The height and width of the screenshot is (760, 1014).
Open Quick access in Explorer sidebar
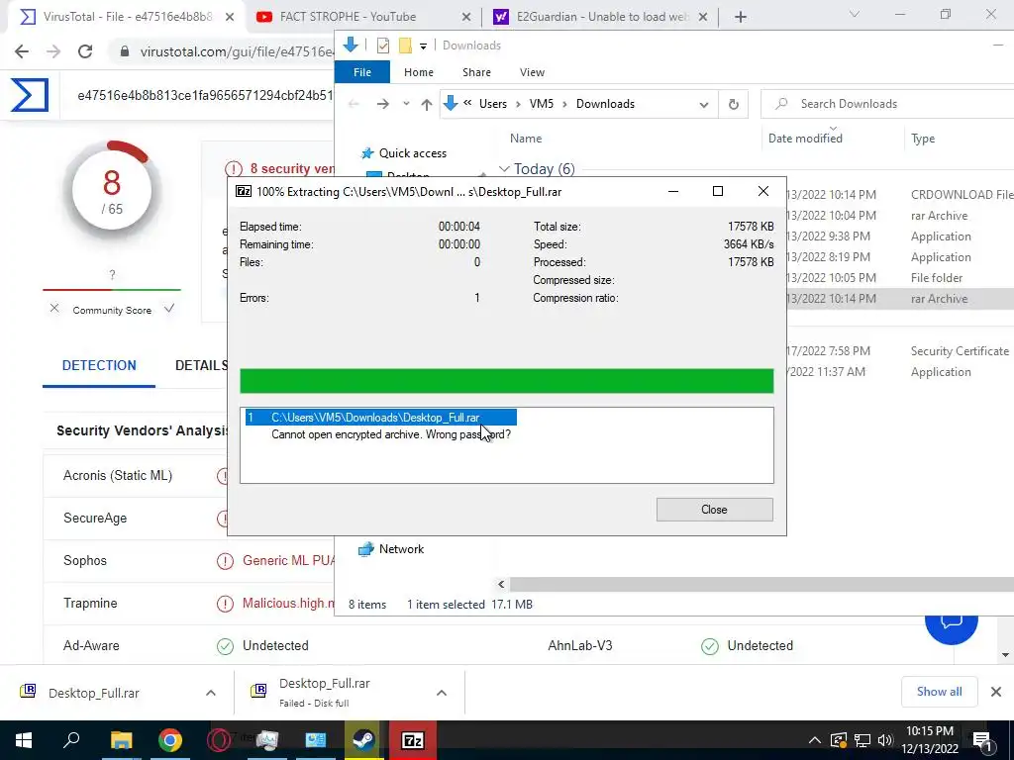[x=413, y=153]
